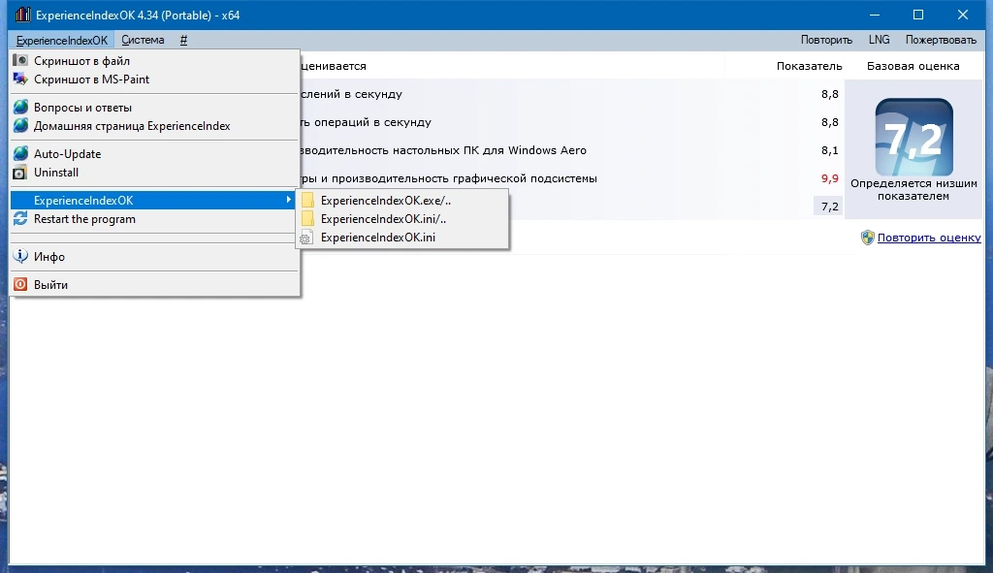Viewport: 993px width, 573px height.
Task: Close the ExperienceIndexOK window
Action: [963, 15]
